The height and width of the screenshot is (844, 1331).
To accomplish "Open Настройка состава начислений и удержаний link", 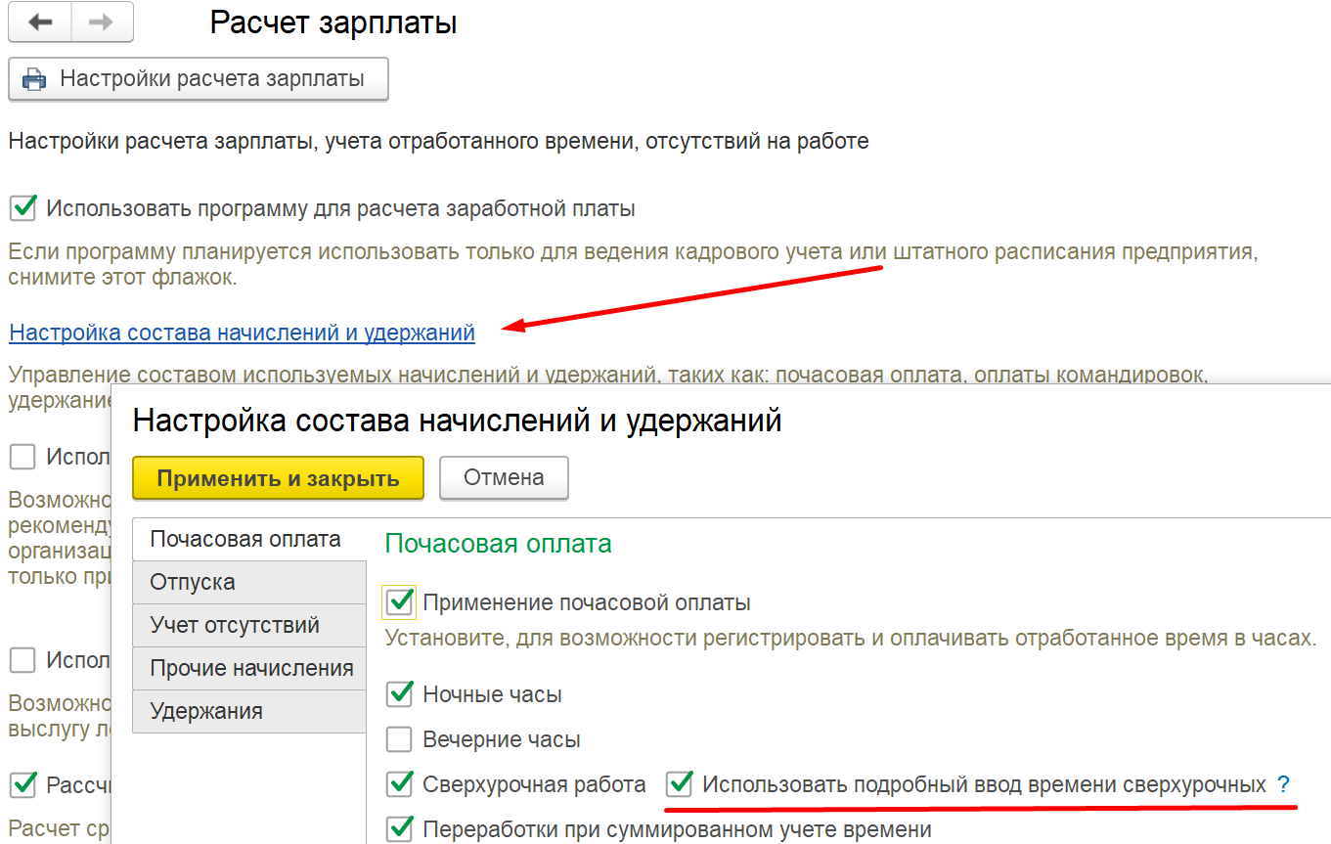I will coord(242,333).
